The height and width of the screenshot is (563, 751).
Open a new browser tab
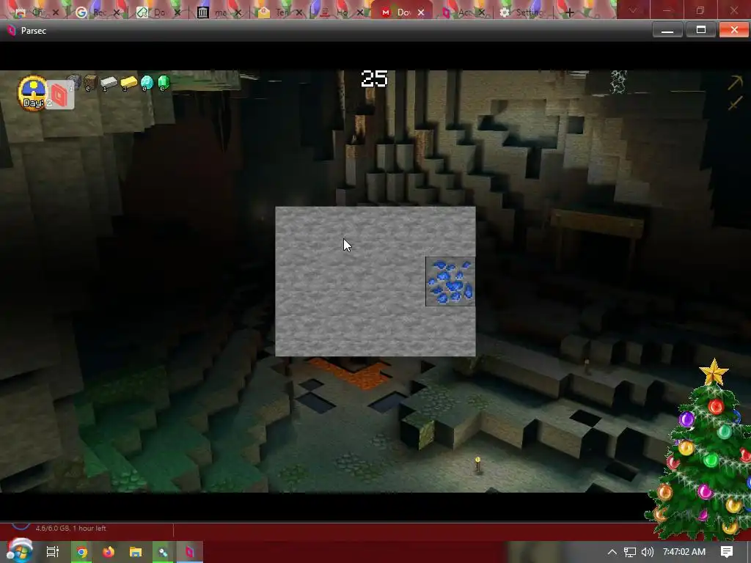coord(569,12)
